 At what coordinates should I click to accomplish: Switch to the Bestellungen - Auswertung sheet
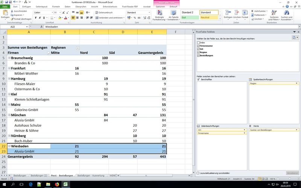91,176
